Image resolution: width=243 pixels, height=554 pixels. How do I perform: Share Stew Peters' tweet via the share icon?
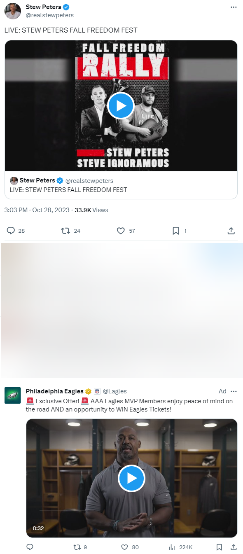[x=231, y=231]
